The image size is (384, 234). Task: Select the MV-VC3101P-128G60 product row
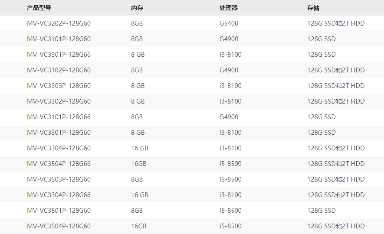(59, 39)
